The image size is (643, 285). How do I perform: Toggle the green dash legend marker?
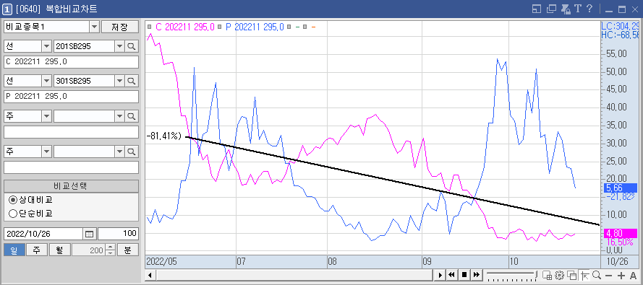coord(289,27)
